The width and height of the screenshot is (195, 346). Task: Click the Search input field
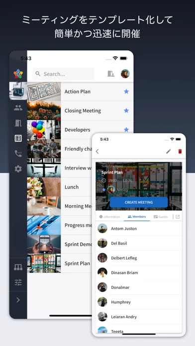(63, 74)
